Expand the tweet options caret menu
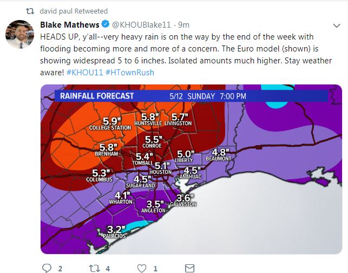The width and height of the screenshot is (348, 273). (x=336, y=25)
